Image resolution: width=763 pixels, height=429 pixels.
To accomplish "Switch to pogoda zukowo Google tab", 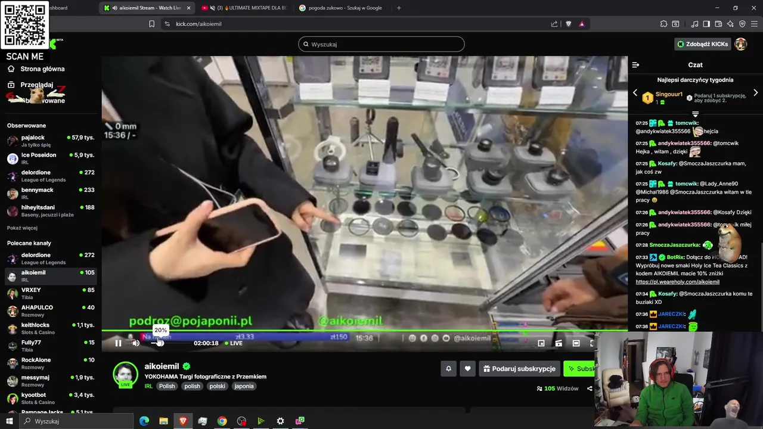I will [x=341, y=8].
